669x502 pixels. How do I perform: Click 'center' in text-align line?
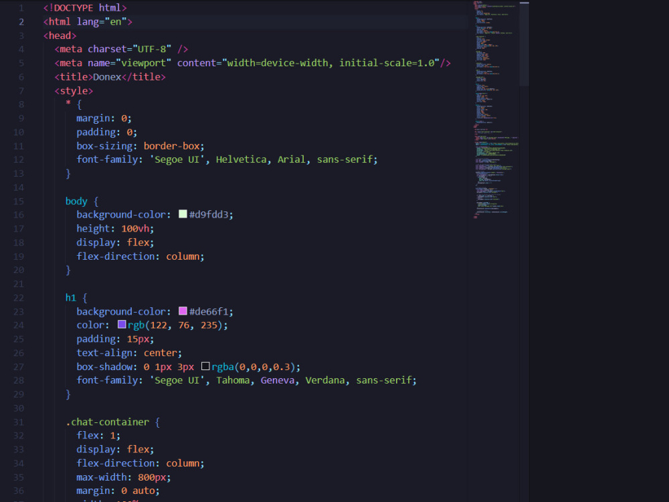pos(160,353)
